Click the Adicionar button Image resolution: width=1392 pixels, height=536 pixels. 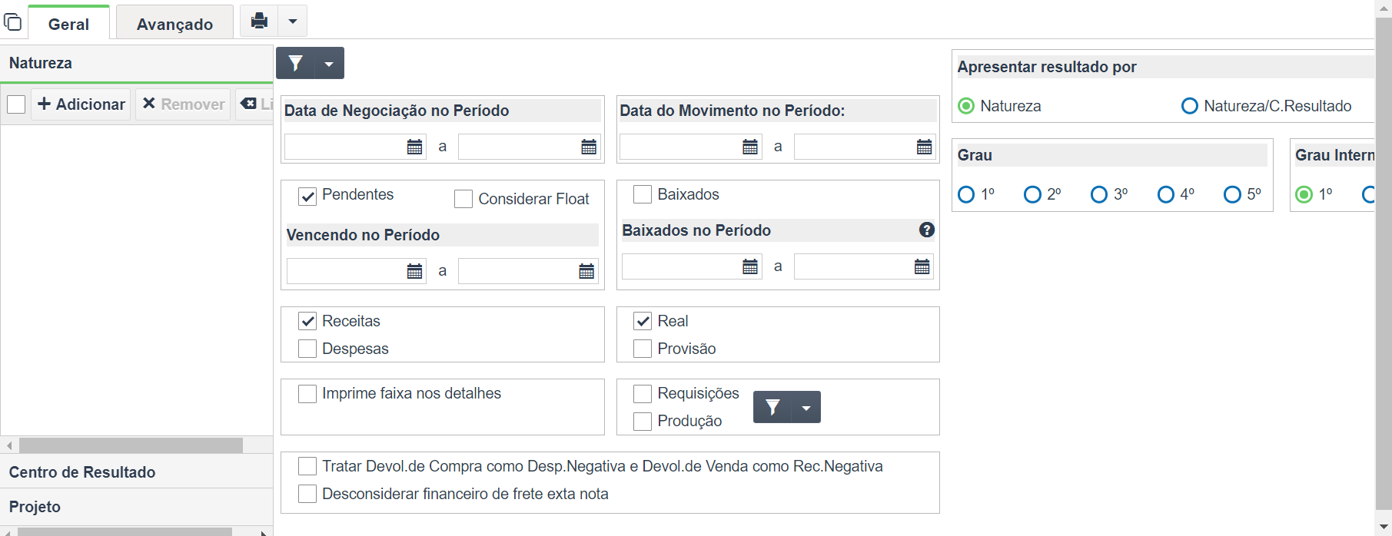point(81,104)
